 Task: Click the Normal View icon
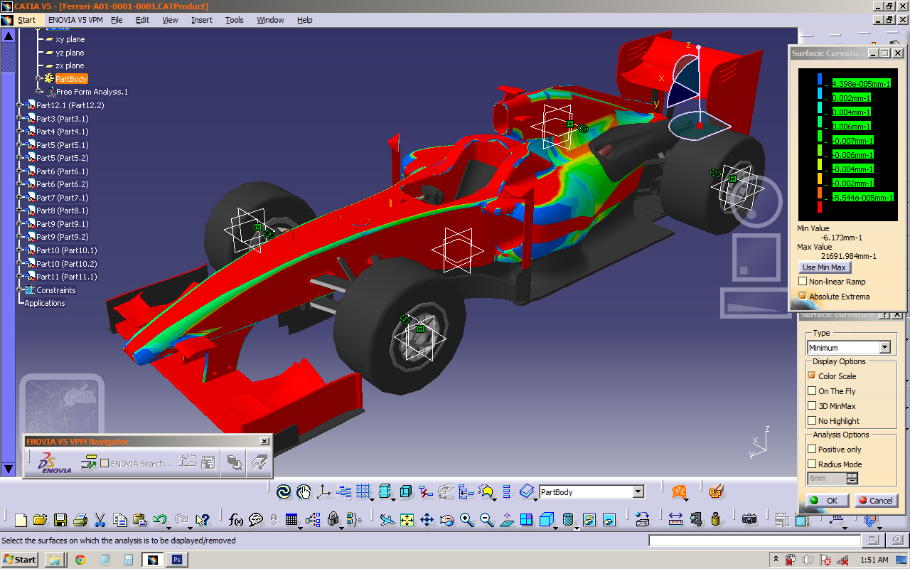click(506, 520)
